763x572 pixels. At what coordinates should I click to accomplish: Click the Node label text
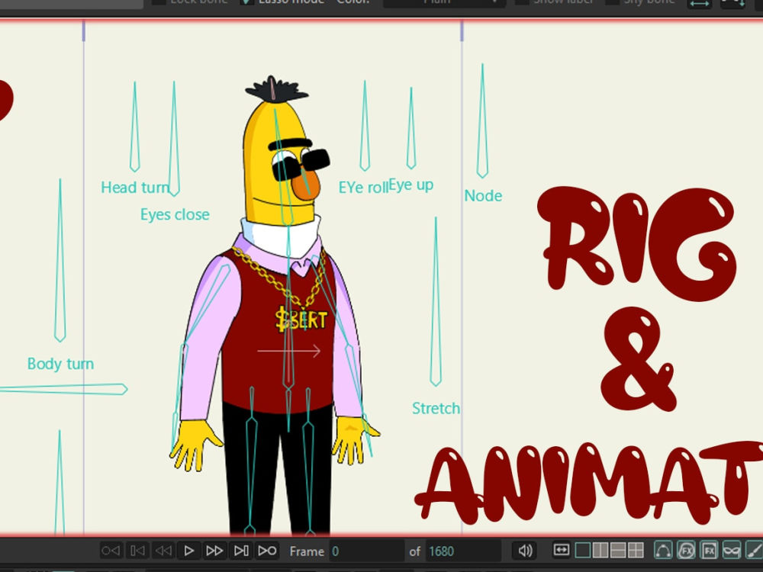point(483,195)
